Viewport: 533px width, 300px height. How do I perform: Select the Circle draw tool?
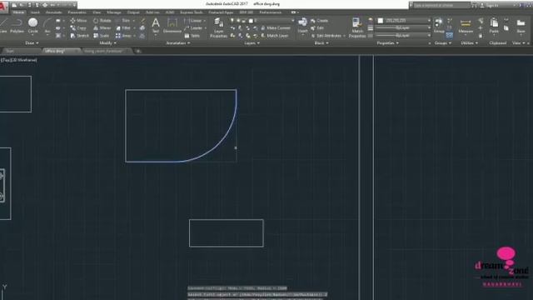(33, 26)
